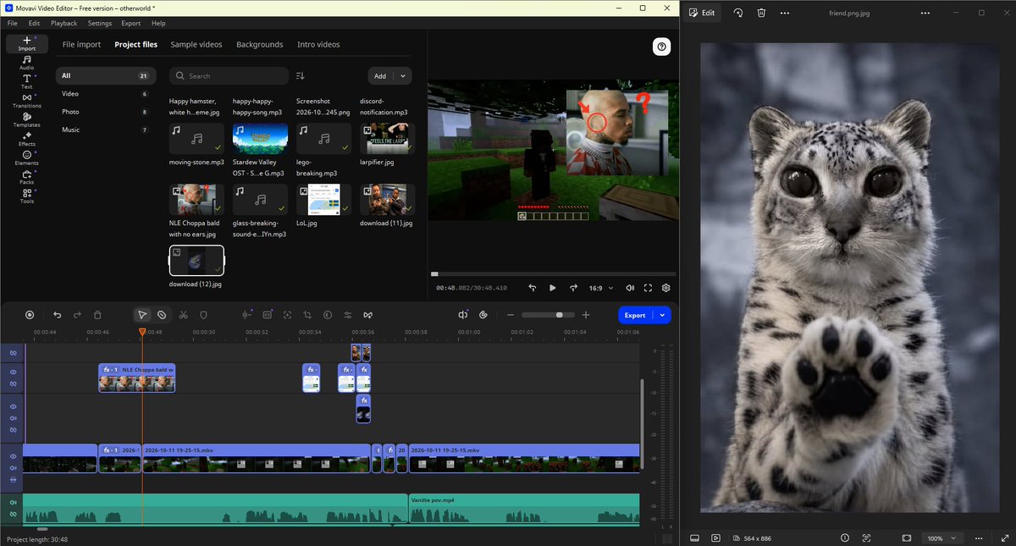Click Edit in the Photos window

point(702,13)
